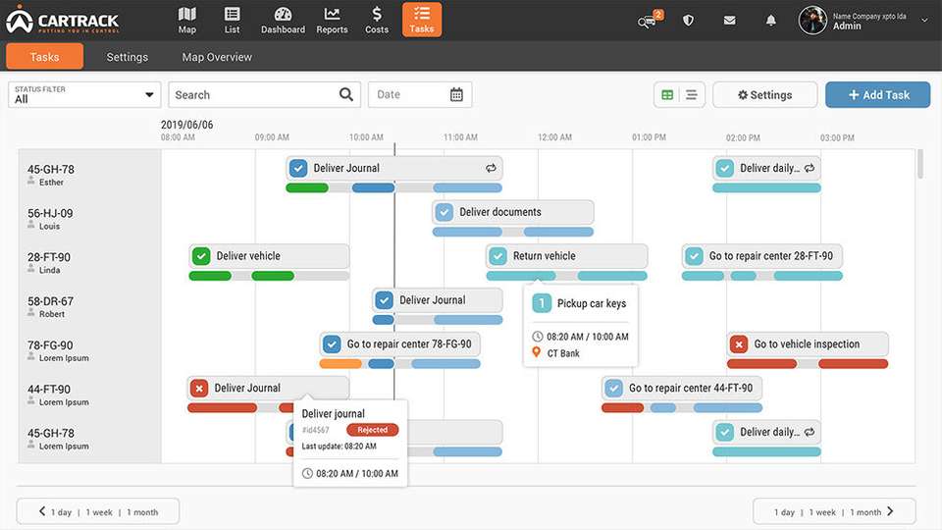Viewport: 942px width, 530px height.
Task: Click the notifications bell icon
Action: [x=771, y=20]
